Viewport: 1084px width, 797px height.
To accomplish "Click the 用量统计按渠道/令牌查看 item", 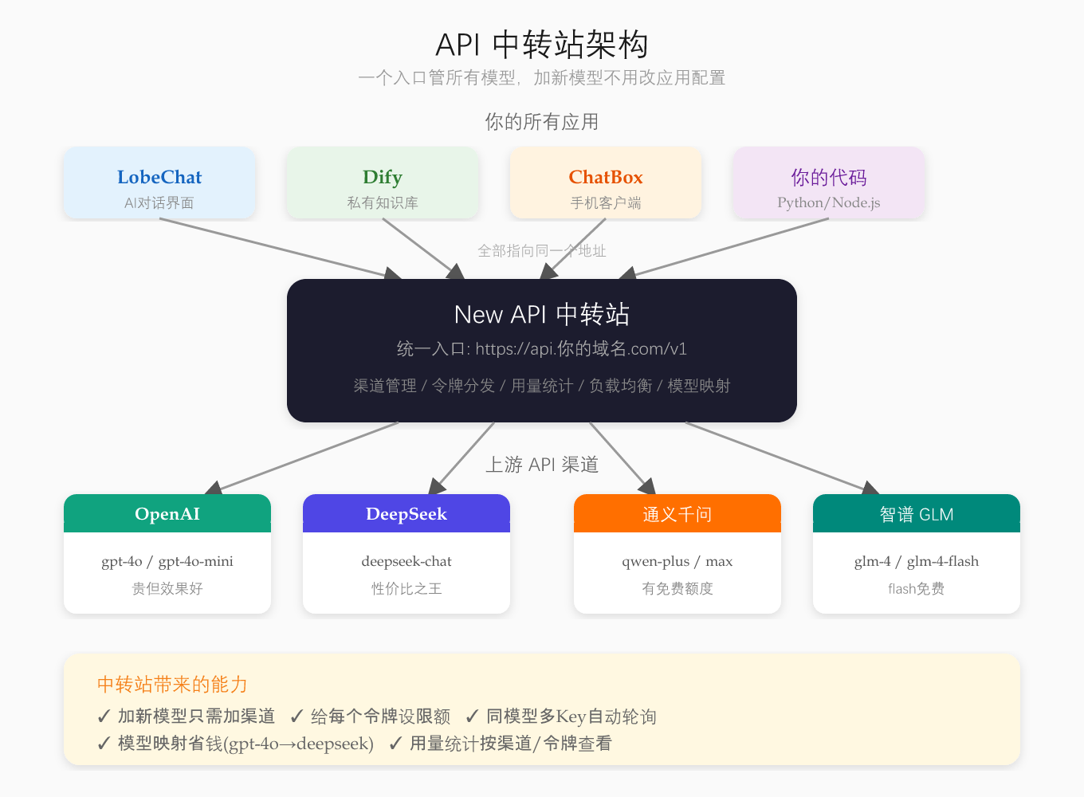I will coord(501,744).
